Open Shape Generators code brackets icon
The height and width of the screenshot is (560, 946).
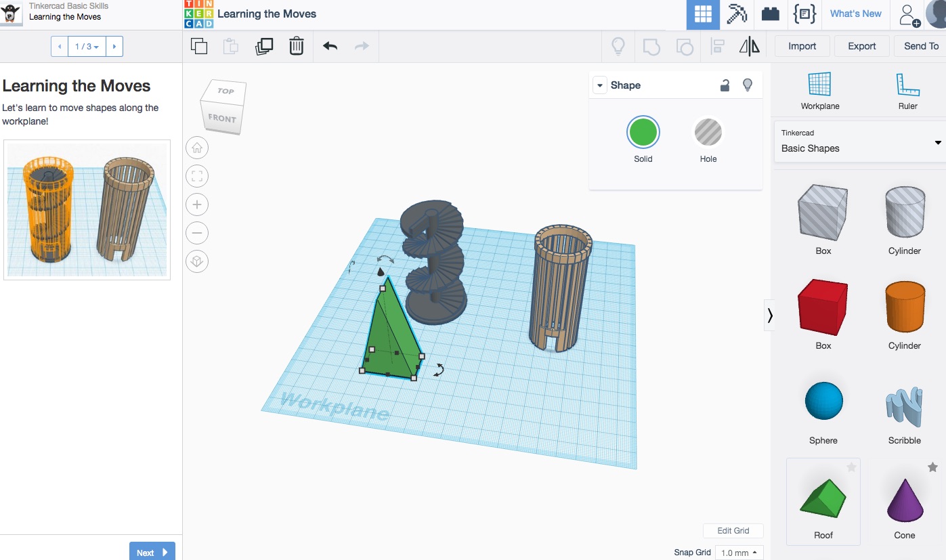tap(804, 14)
